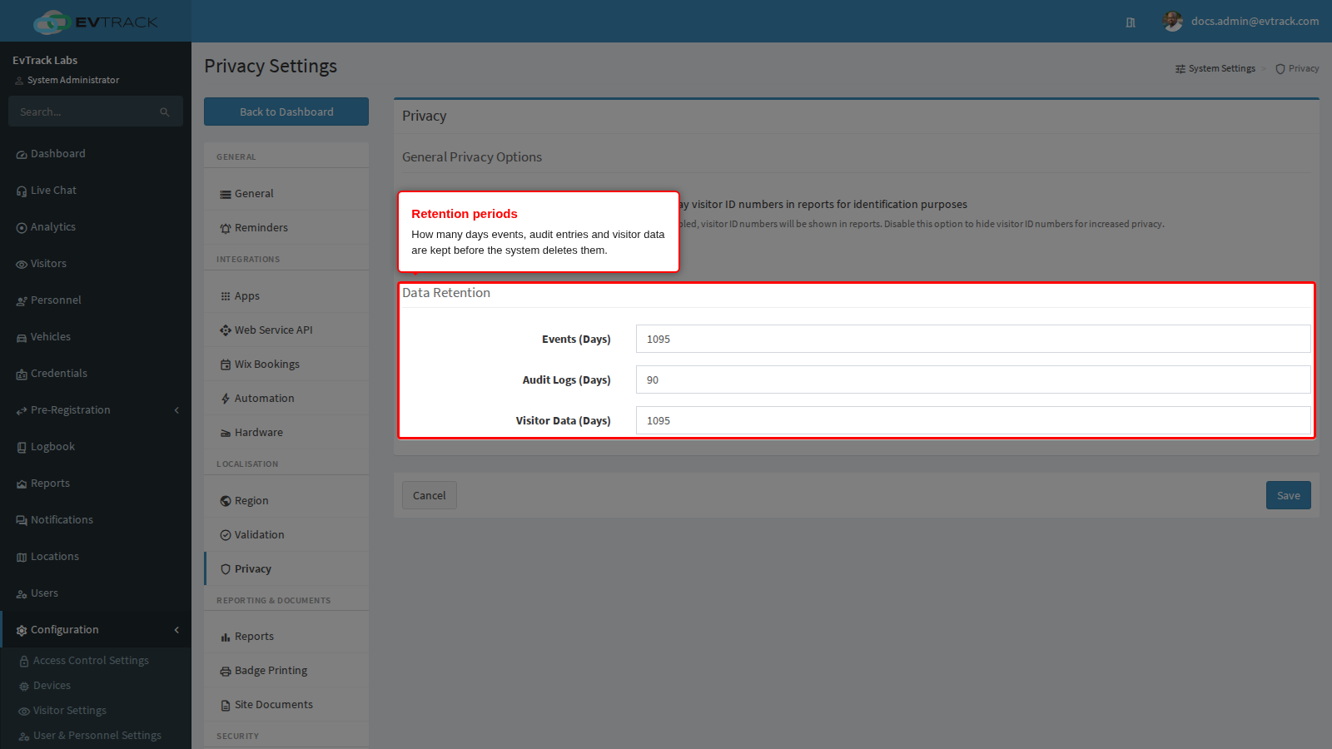Click the Audit Logs (Days) input field
The width and height of the screenshot is (1332, 749).
point(973,379)
